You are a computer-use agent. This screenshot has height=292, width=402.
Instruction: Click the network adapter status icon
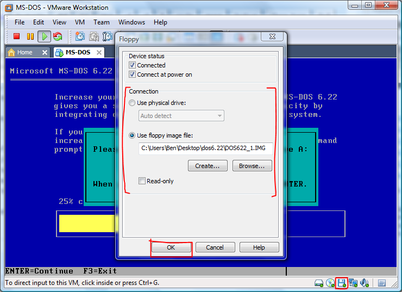tap(353, 283)
